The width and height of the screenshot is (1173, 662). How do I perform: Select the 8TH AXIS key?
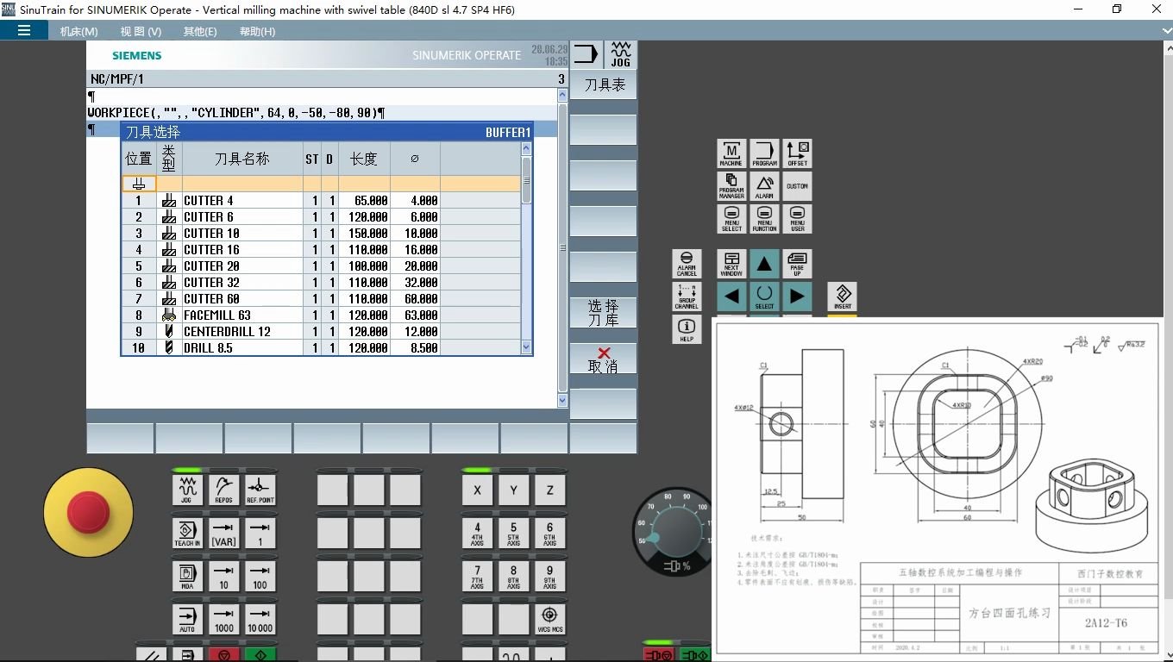pos(513,576)
